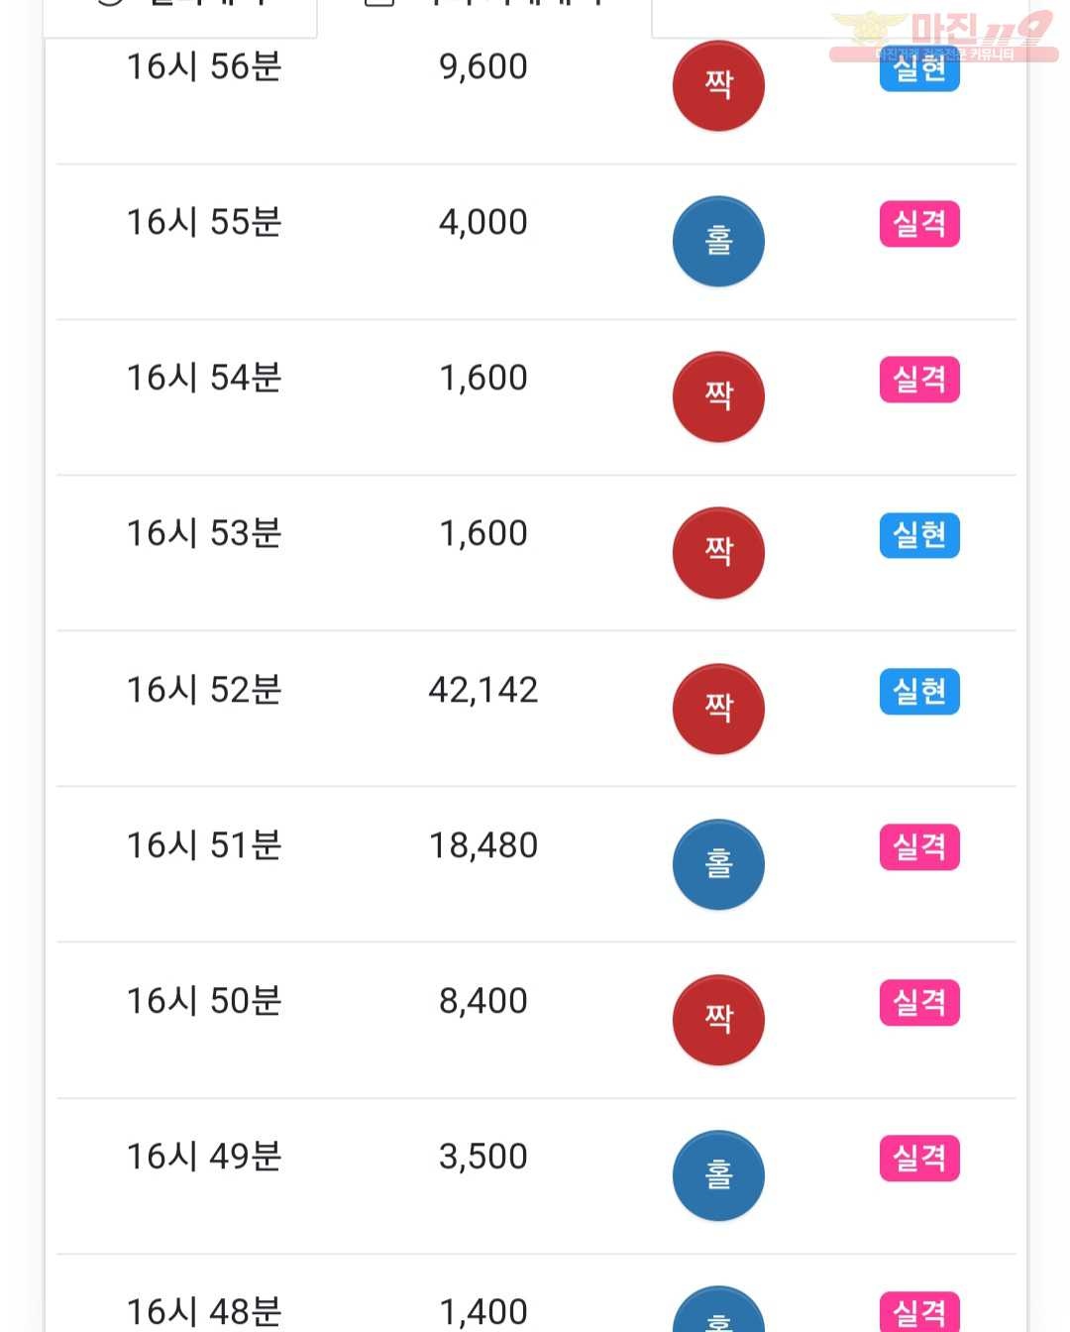1070x1332 pixels.
Task: Select the 16시 51분 time label
Action: 204,845
